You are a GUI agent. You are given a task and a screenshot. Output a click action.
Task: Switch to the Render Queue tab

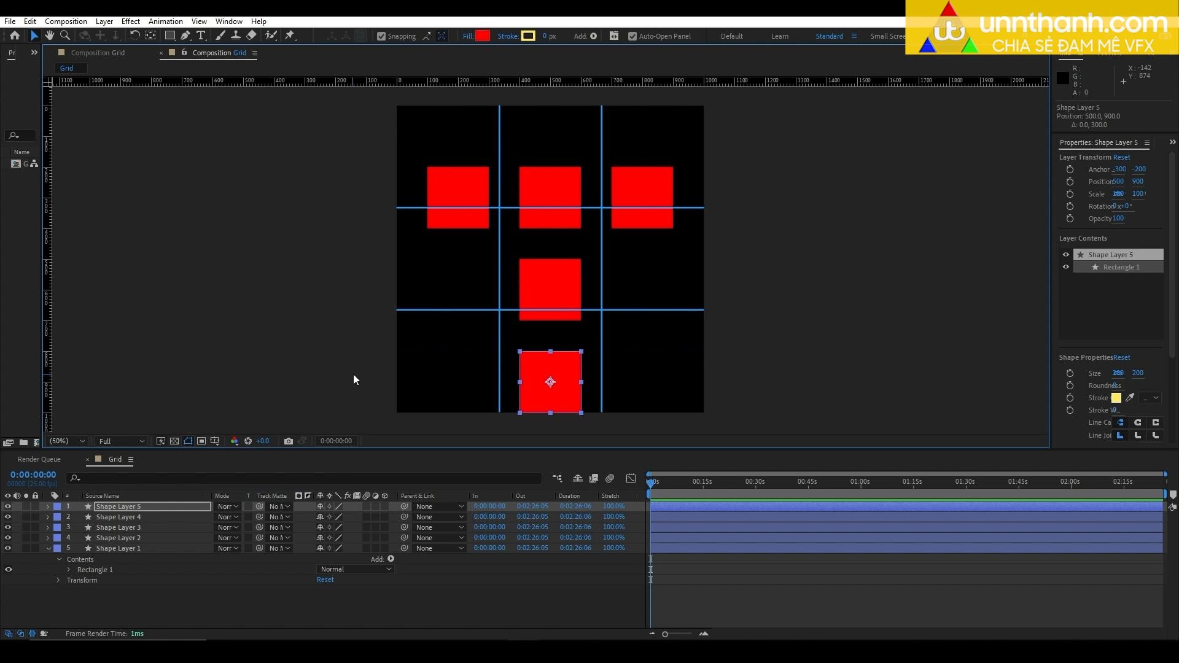tap(39, 459)
